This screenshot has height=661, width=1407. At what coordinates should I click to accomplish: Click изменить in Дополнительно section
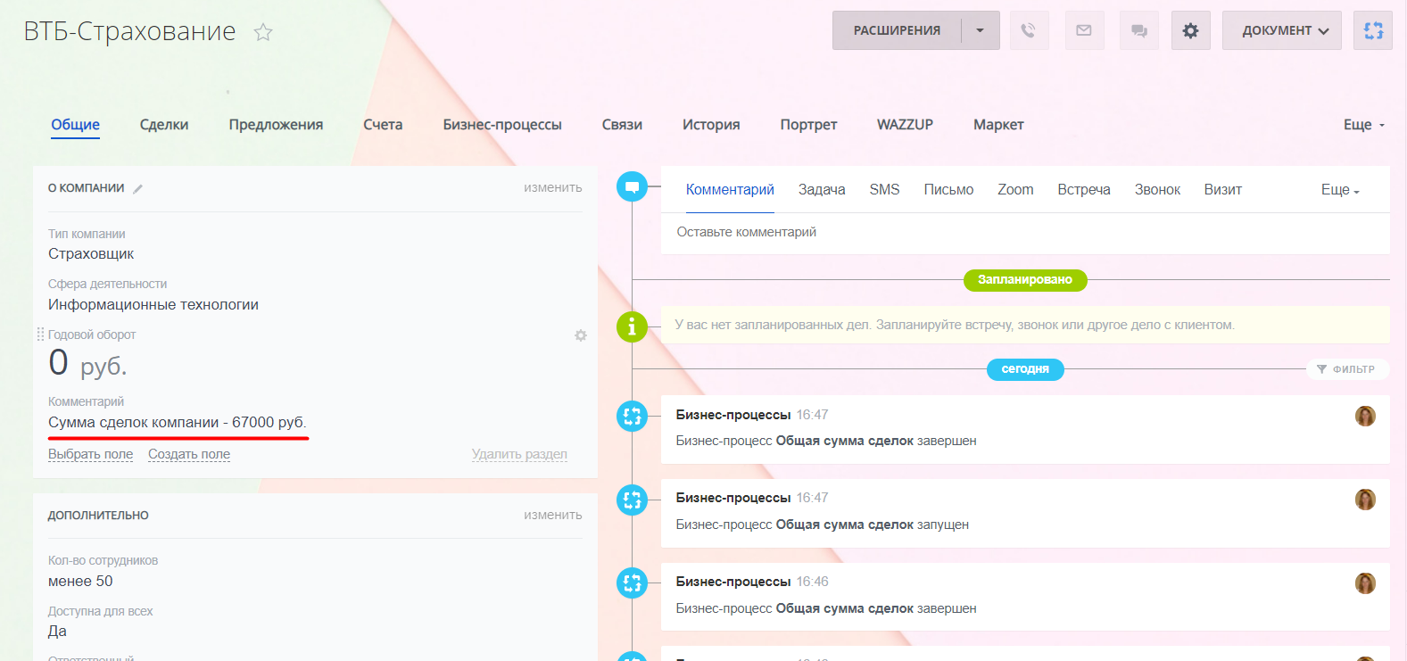[x=552, y=516]
